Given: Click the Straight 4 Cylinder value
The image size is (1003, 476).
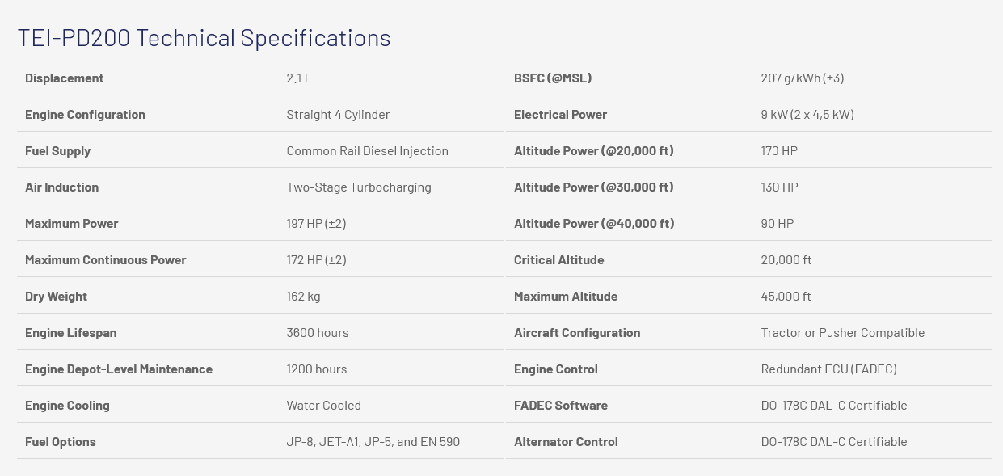Looking at the screenshot, I should pos(338,115).
